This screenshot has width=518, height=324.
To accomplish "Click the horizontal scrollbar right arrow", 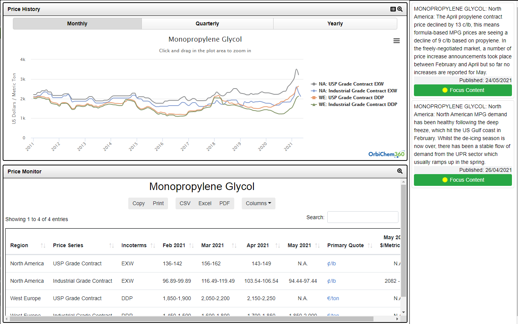I will [x=398, y=319].
